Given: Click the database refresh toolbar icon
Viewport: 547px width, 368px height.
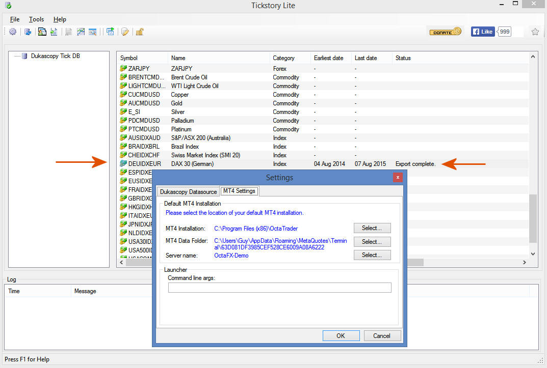Looking at the screenshot, I should click(28, 32).
